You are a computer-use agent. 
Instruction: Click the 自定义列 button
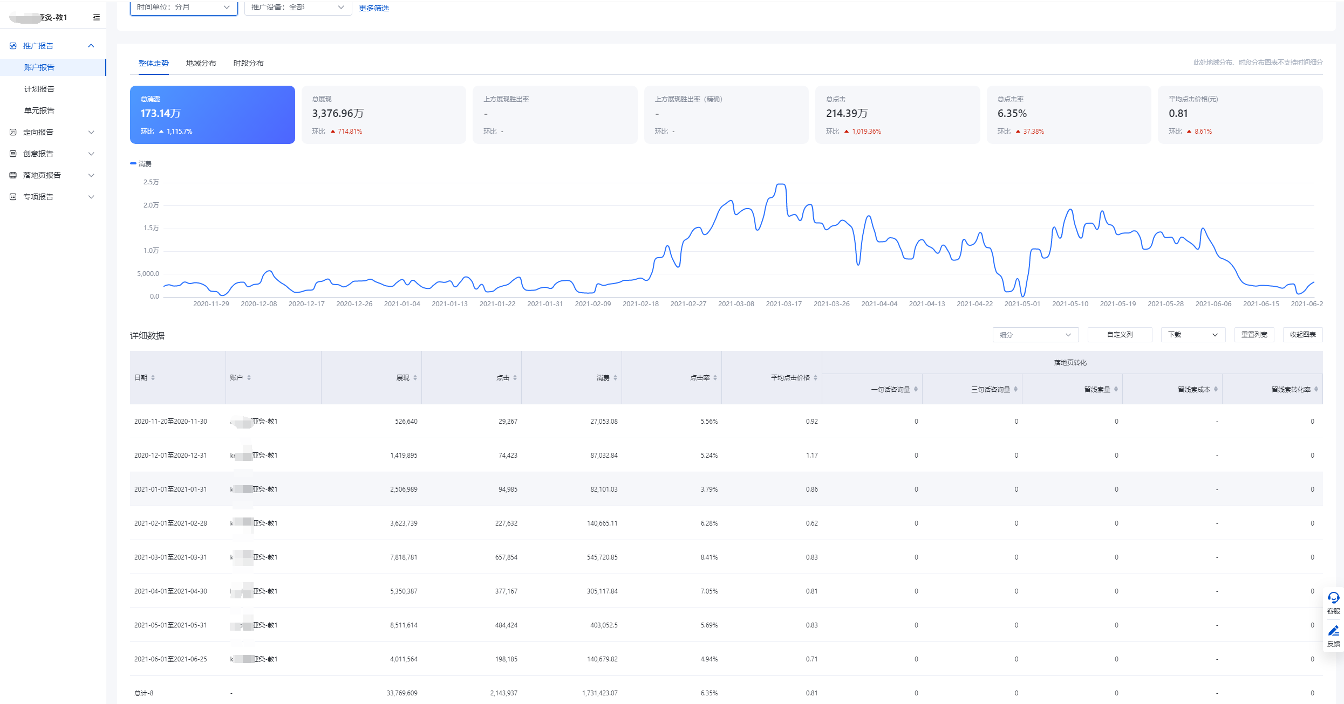(1120, 335)
